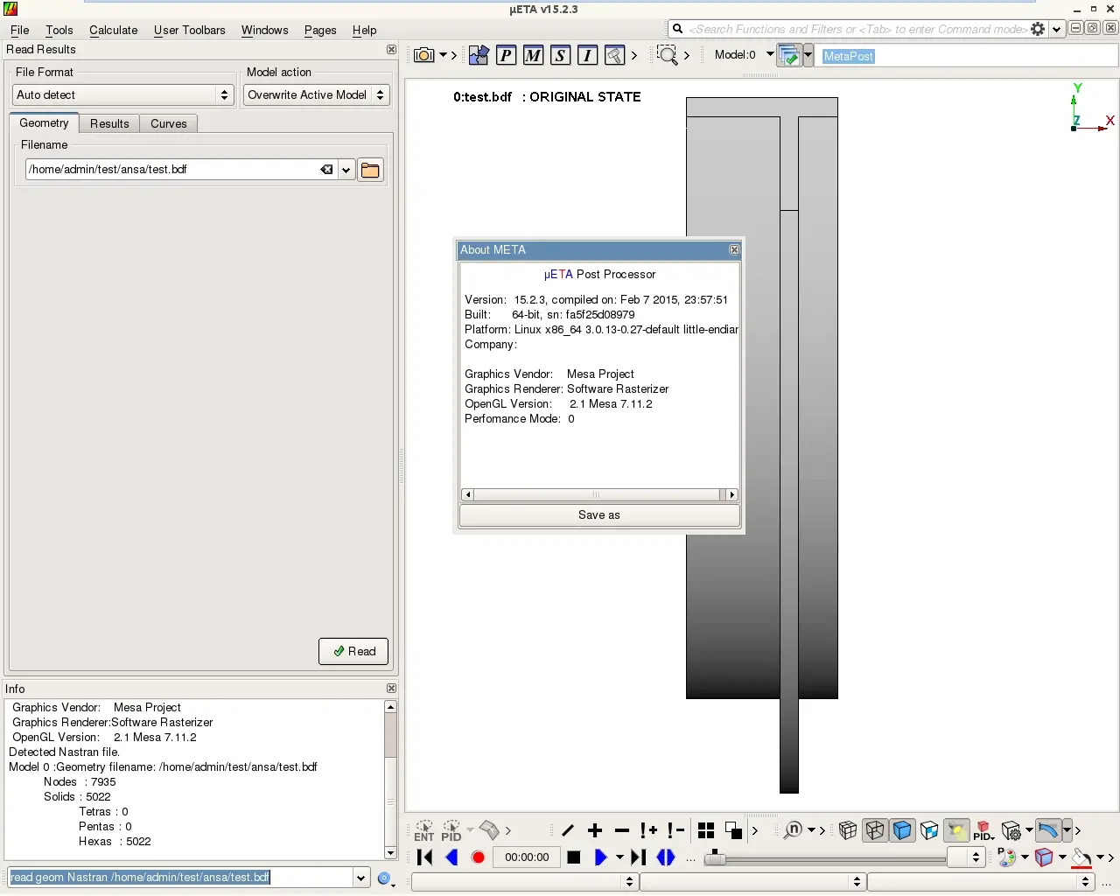Open the puzzle-piece project icon

coord(479,55)
